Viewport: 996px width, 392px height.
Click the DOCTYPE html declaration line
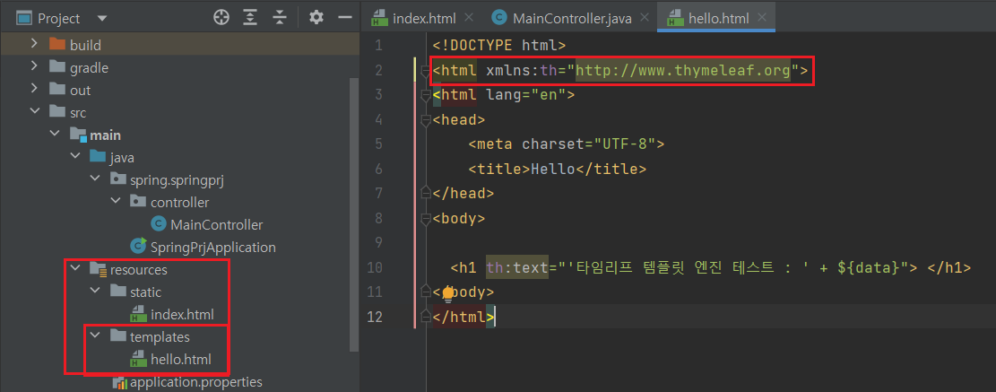pyautogui.click(x=498, y=46)
